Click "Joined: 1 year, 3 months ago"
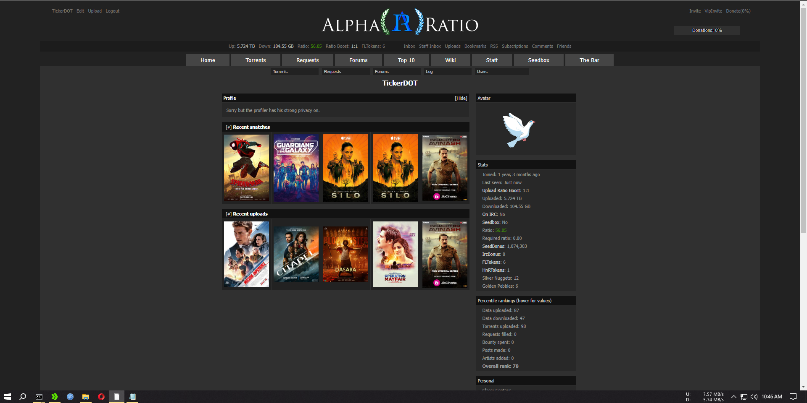The height and width of the screenshot is (403, 807). pyautogui.click(x=511, y=174)
